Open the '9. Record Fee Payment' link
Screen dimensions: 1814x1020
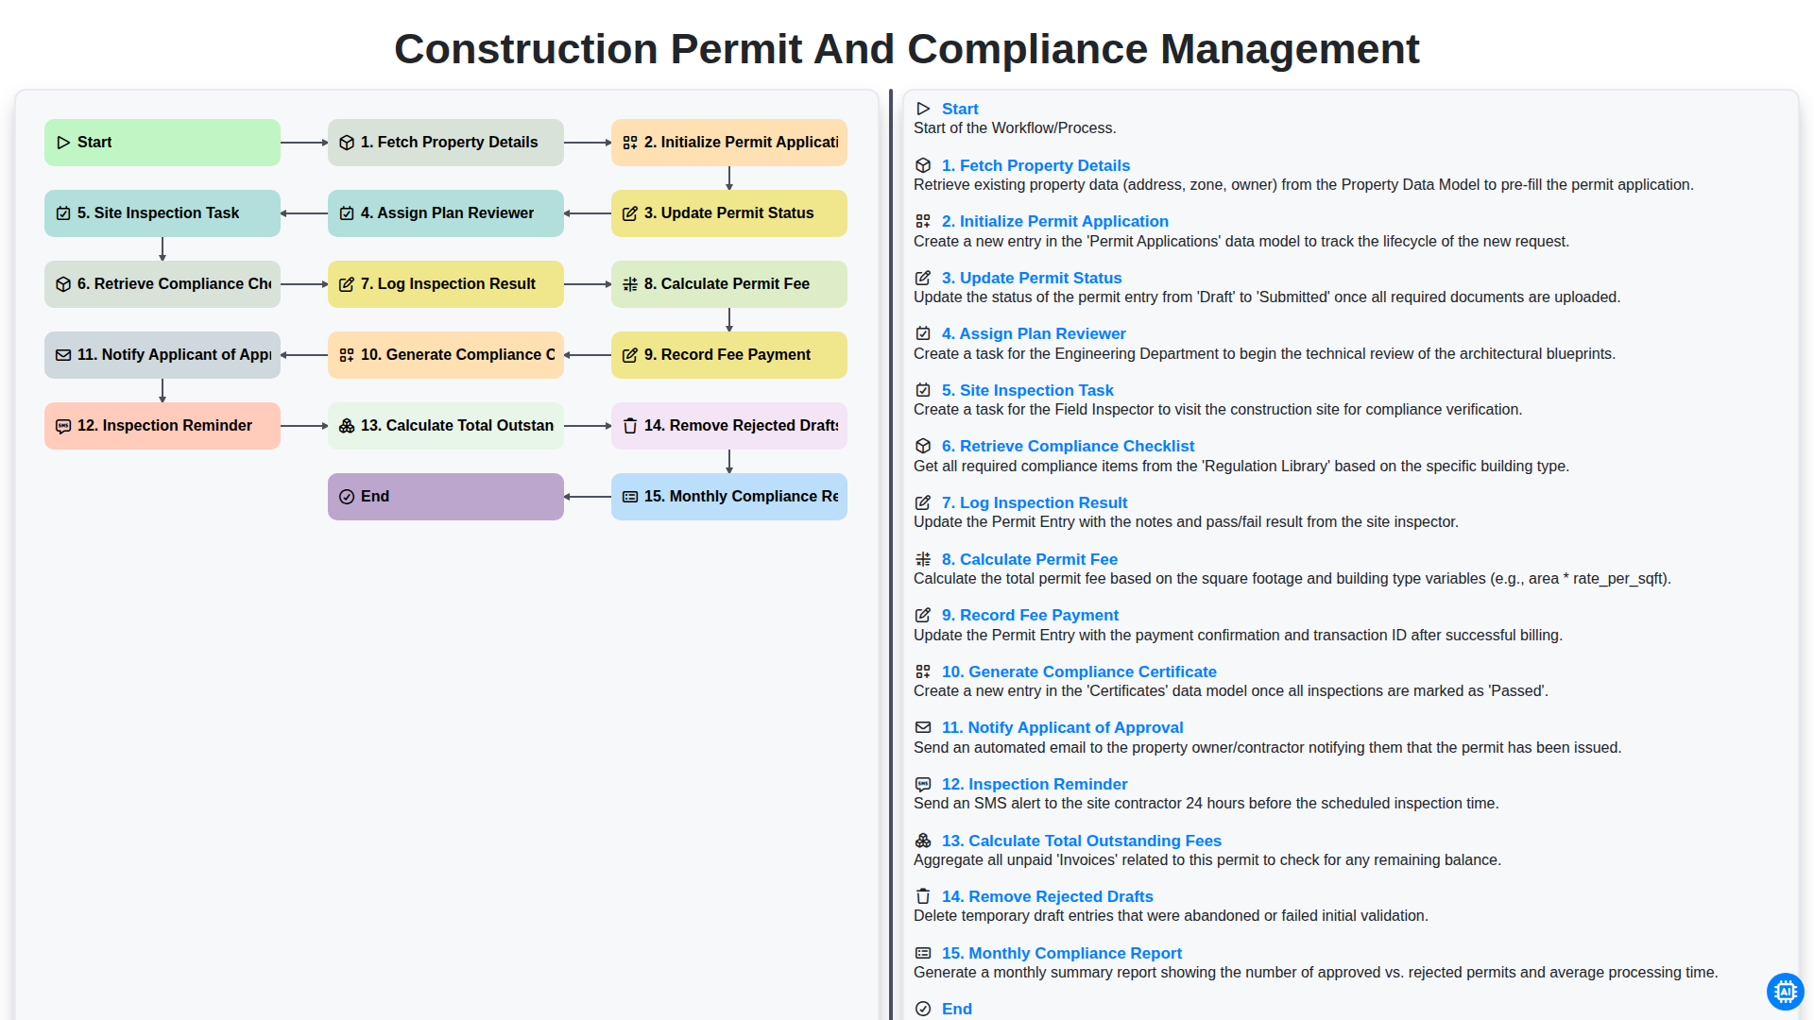1030,615
